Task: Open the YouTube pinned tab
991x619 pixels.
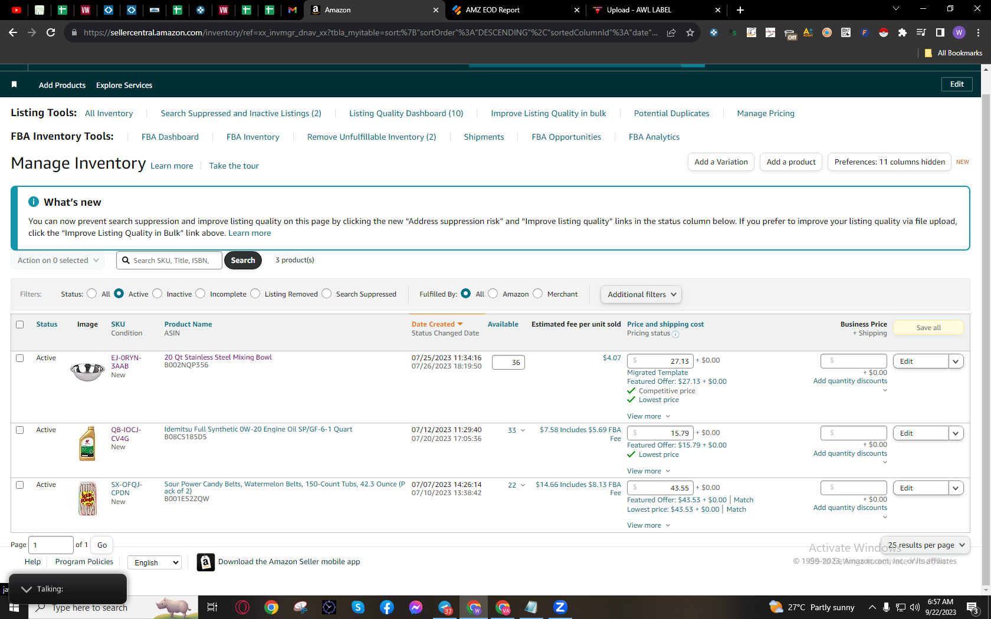Action: click(17, 10)
